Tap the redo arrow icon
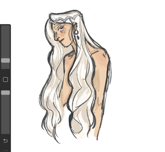Image resolution: width=165 pixels, height=152 pixels. coord(5,151)
